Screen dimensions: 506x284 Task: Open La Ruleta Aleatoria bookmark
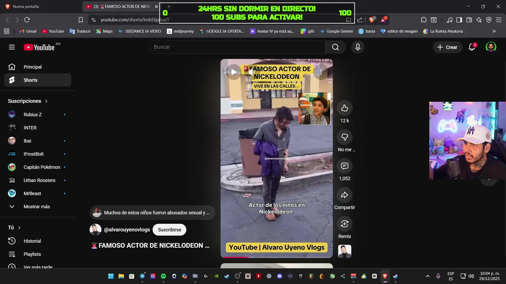(x=443, y=31)
